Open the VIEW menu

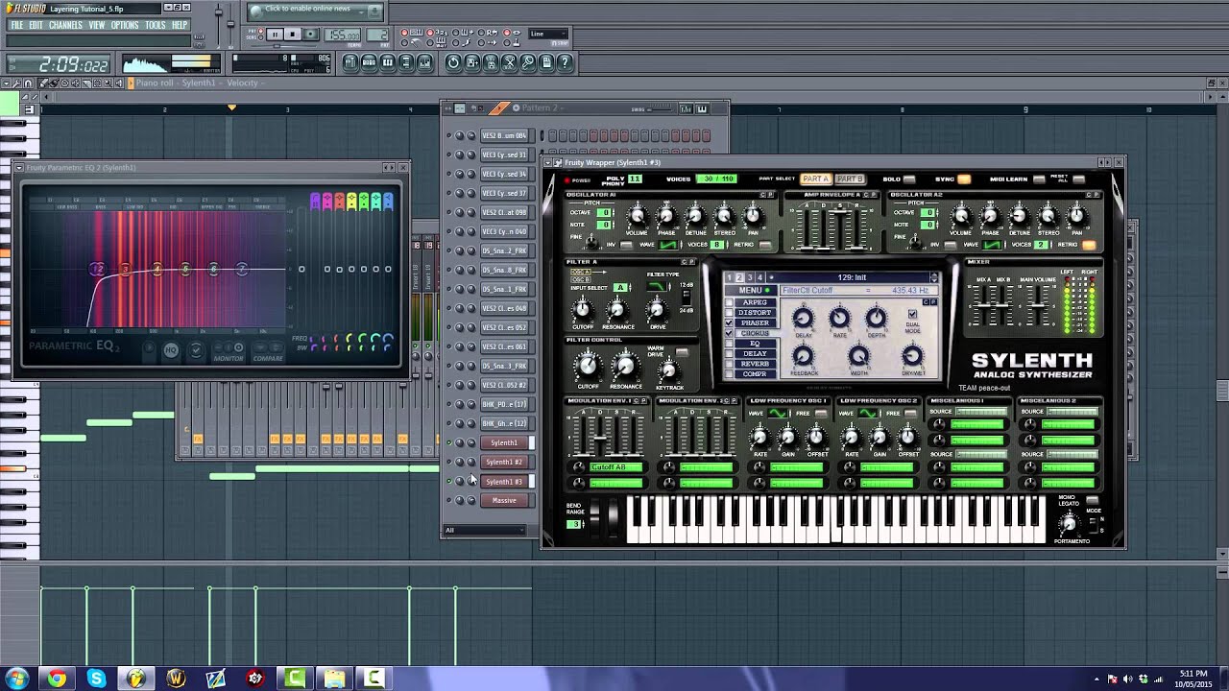[97, 25]
